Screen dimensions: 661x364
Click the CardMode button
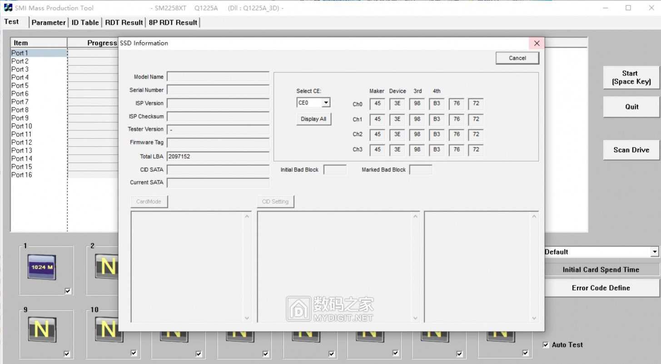point(149,202)
